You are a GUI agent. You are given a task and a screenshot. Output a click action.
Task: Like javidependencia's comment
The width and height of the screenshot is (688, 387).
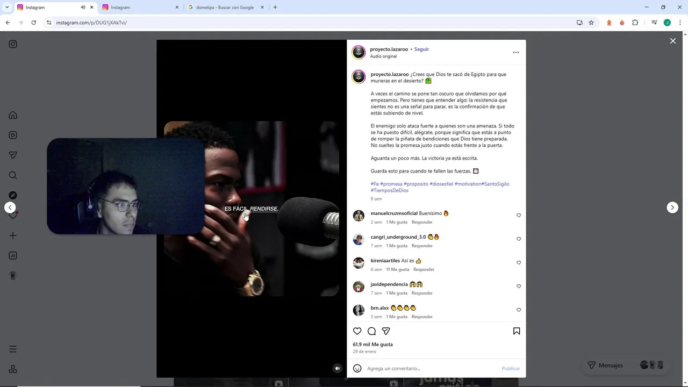(519, 286)
